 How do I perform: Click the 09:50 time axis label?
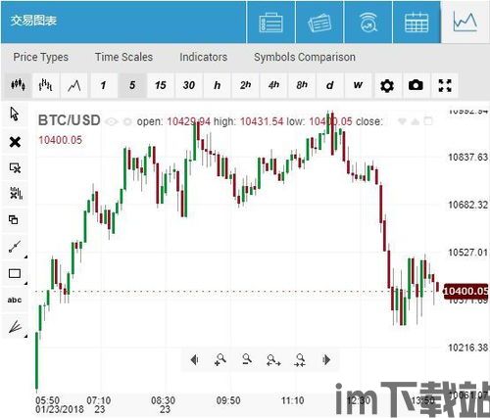pyautogui.click(x=228, y=400)
